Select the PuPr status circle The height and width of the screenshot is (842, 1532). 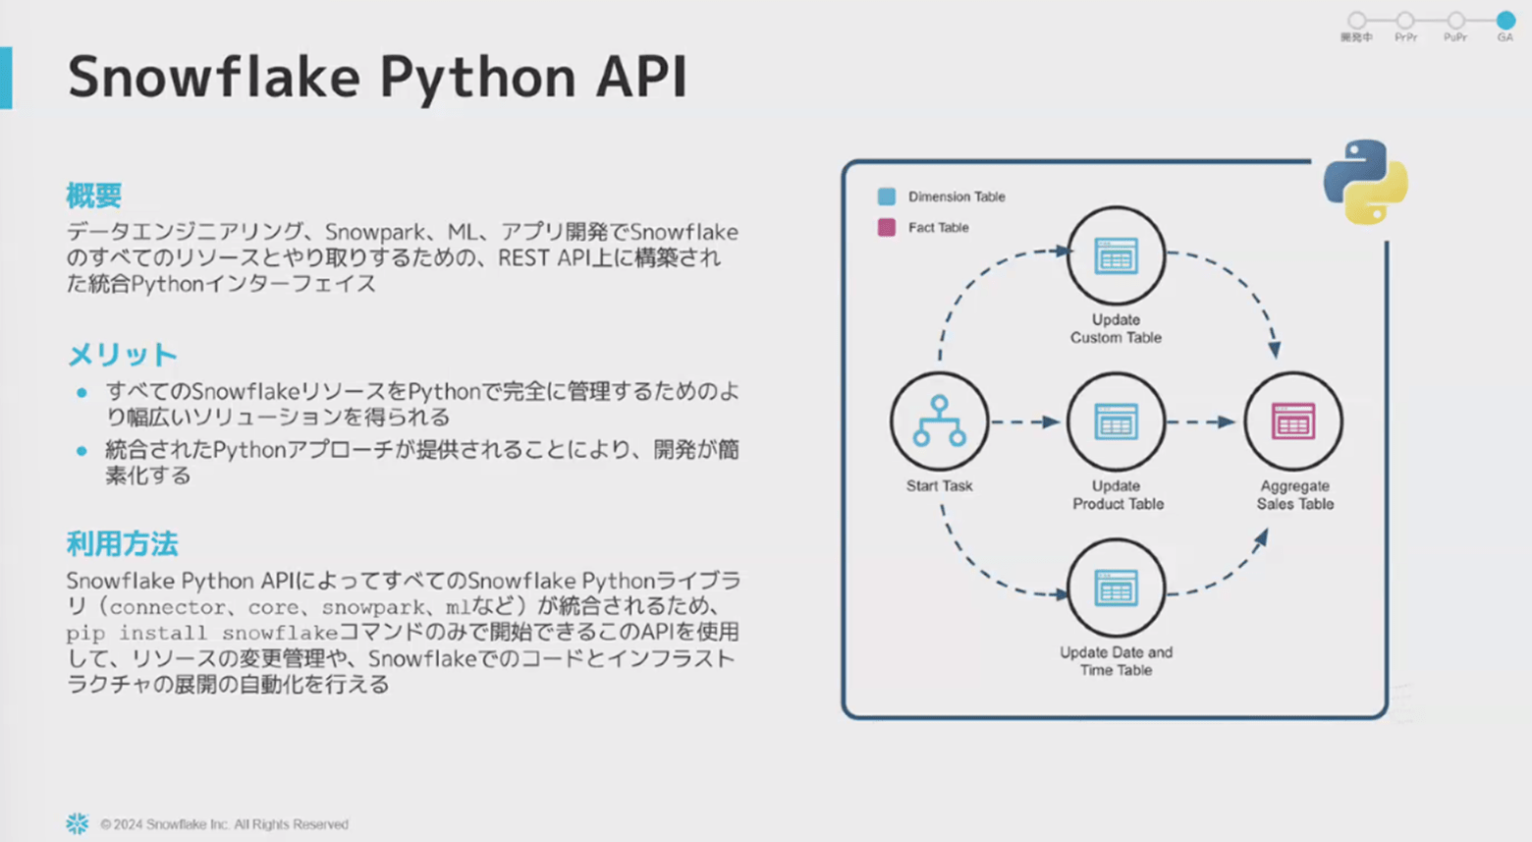1455,20
